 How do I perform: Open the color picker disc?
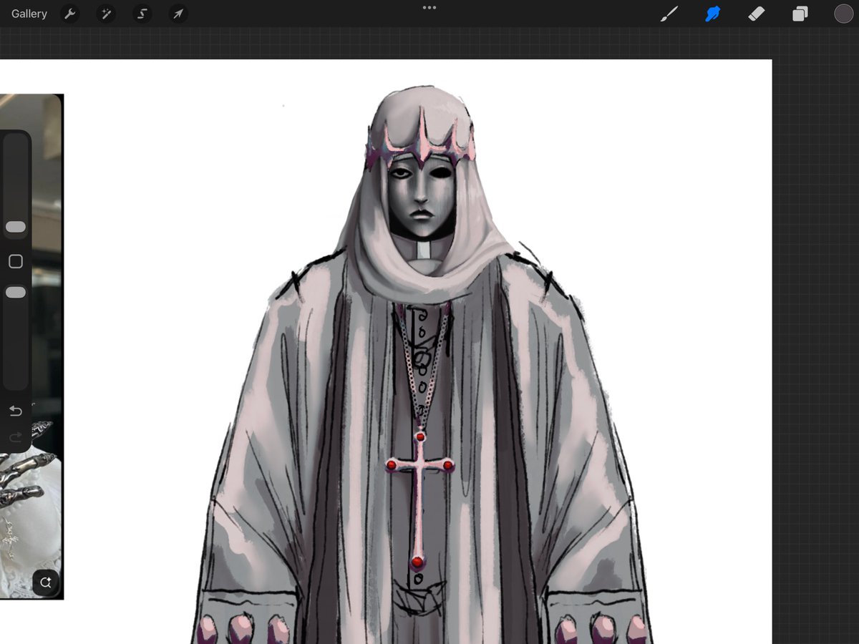tap(843, 14)
